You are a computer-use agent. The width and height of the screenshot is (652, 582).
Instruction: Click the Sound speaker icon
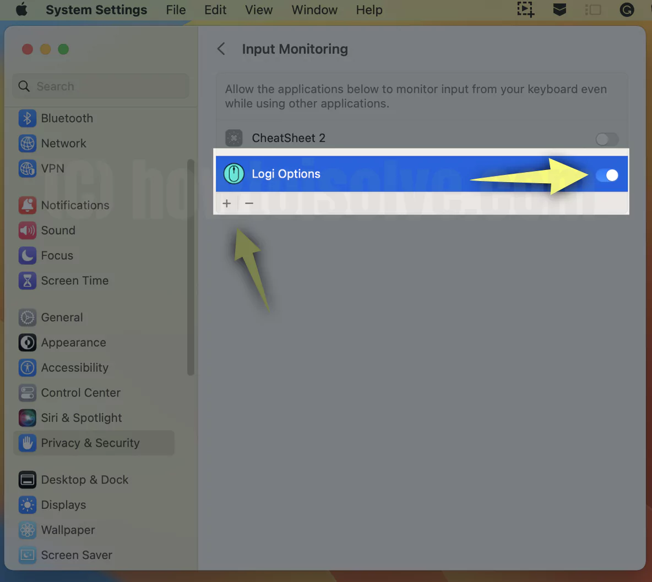click(x=28, y=230)
